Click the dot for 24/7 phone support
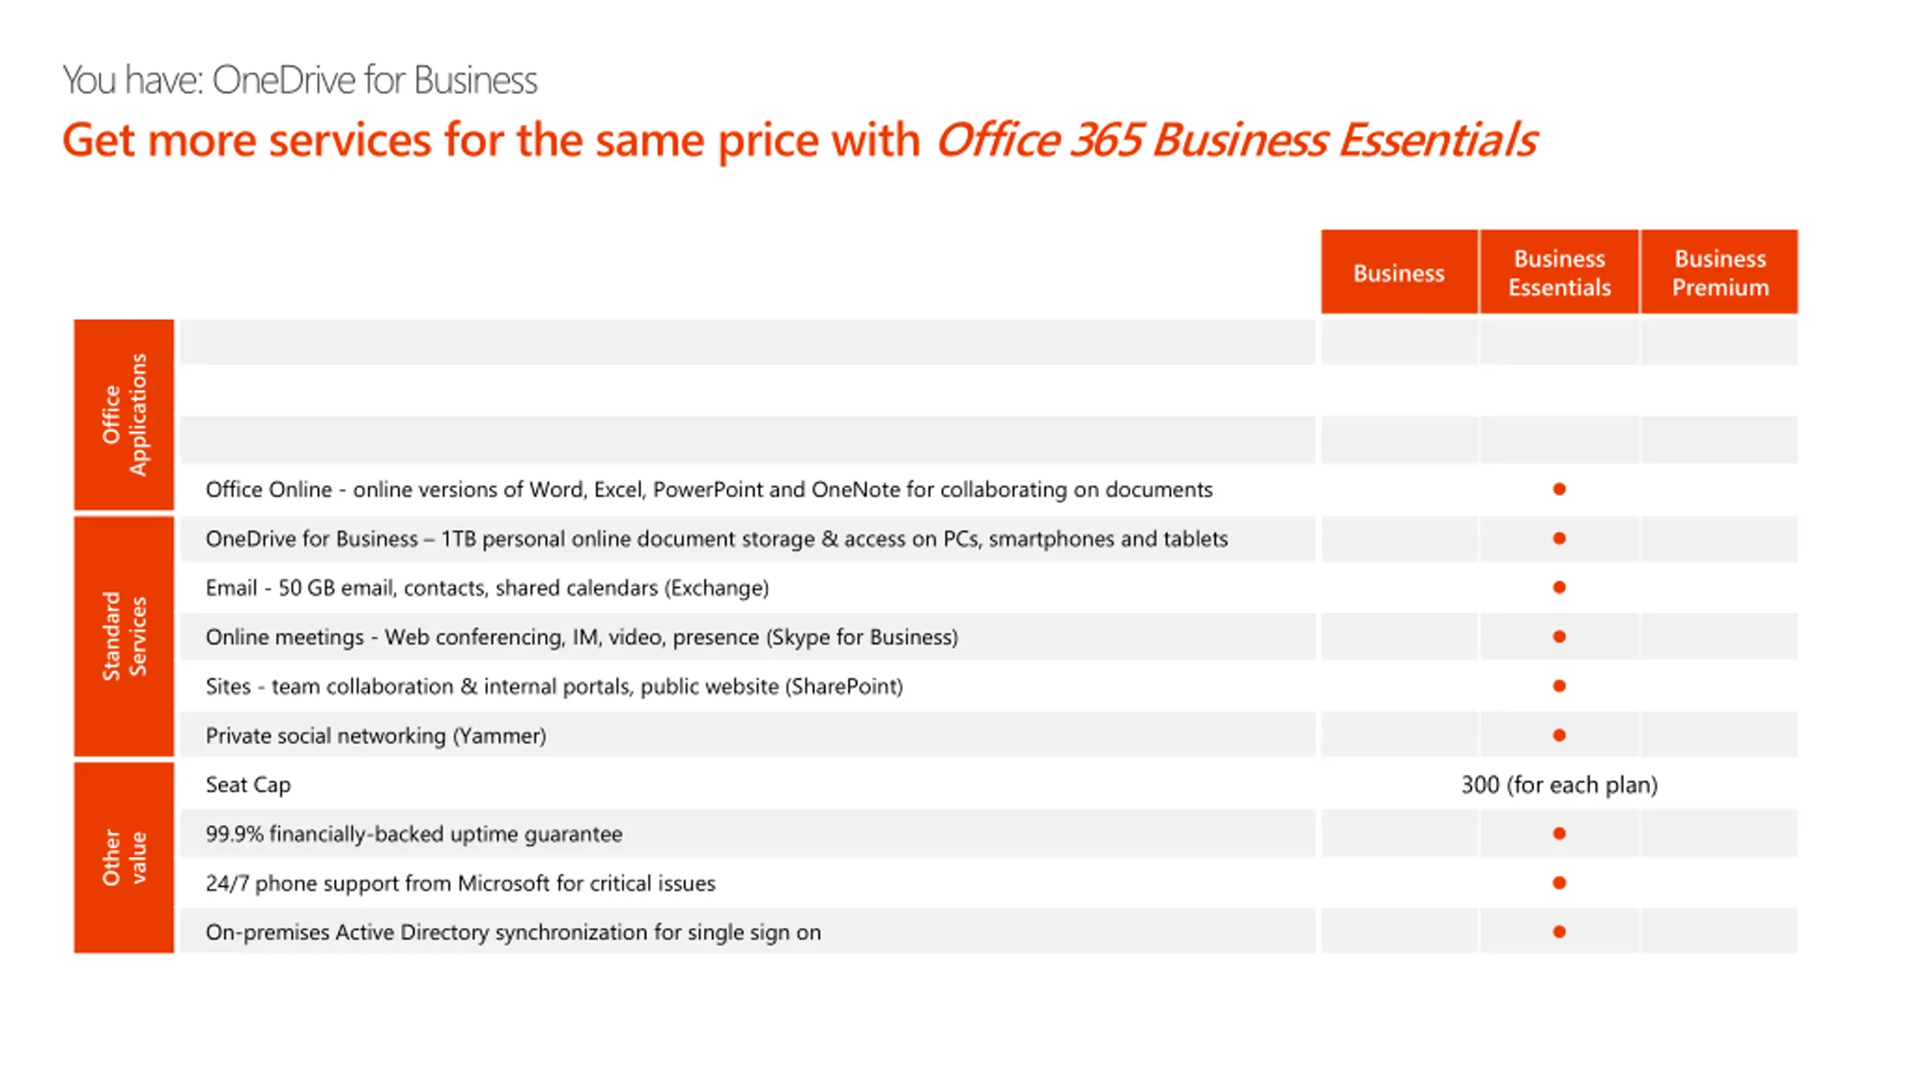Screen dimensions: 1913x1076 pos(1559,882)
